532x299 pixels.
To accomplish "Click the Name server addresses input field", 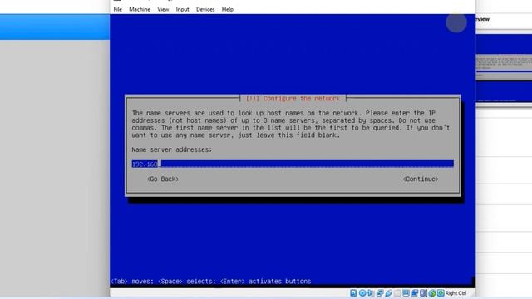I will pyautogui.click(x=293, y=164).
